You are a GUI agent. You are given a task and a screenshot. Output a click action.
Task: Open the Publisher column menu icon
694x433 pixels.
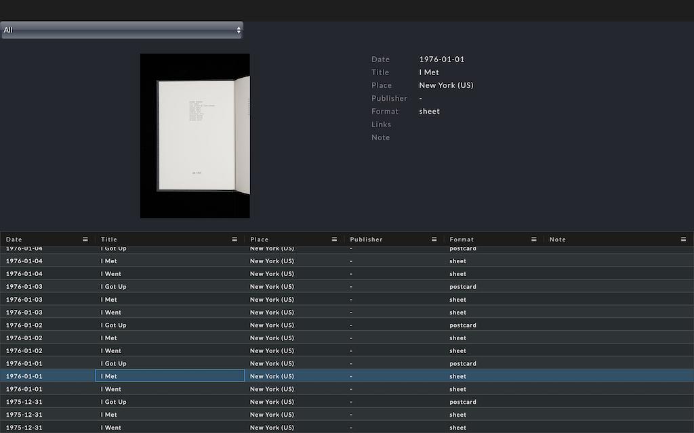point(434,239)
